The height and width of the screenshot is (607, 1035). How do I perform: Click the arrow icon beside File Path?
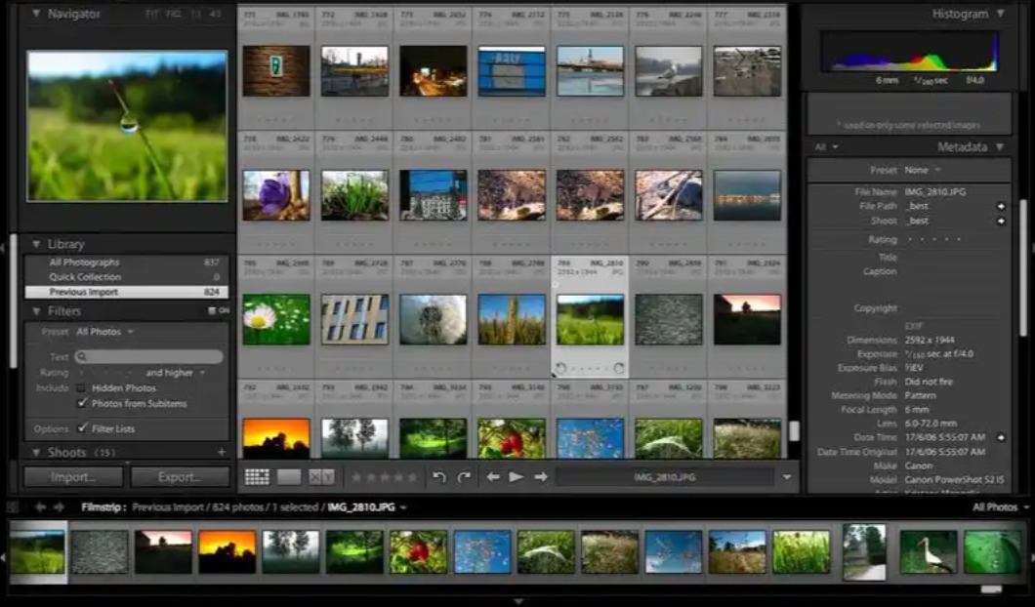pos(1000,207)
